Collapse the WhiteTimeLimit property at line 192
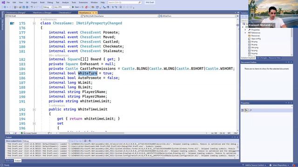Image resolution: width=298 pixels, height=167 pixels. pyautogui.click(x=34, y=109)
